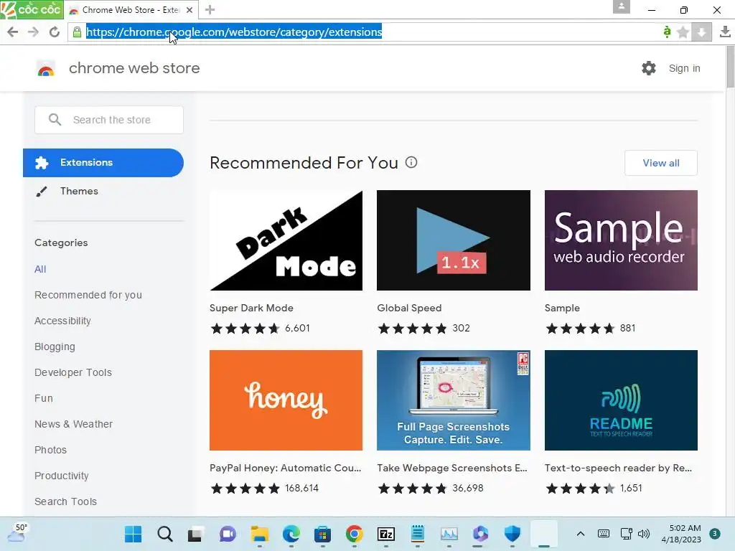The height and width of the screenshot is (551, 735).
Task: Click the Coc Coc browser logo button
Action: [x=32, y=9]
